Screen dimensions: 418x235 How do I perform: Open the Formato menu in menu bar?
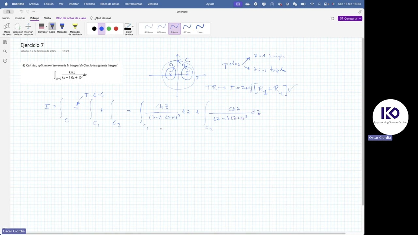click(x=89, y=4)
